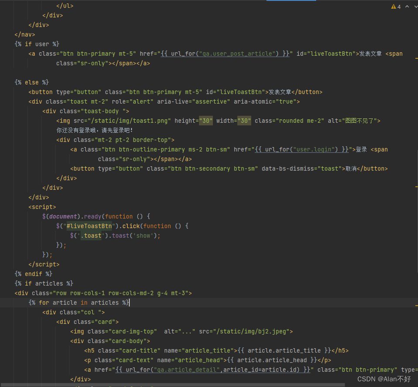Place cursor on the {% endif %} line
This screenshot has width=418, height=387.
coord(34,274)
